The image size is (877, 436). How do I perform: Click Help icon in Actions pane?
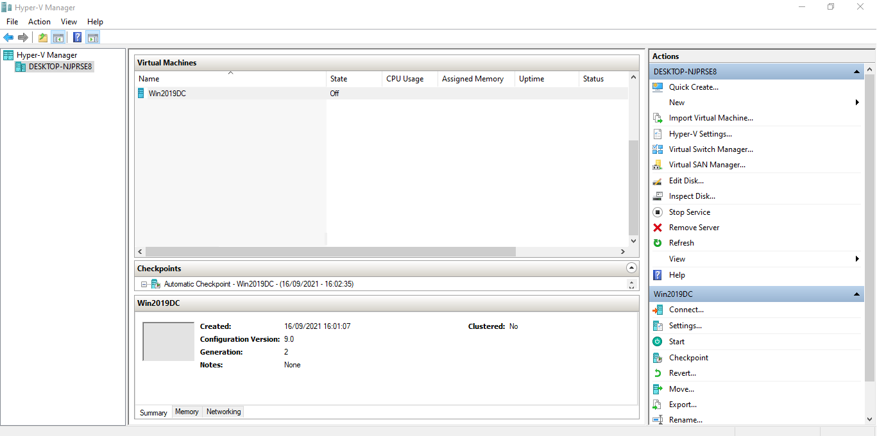coord(658,275)
